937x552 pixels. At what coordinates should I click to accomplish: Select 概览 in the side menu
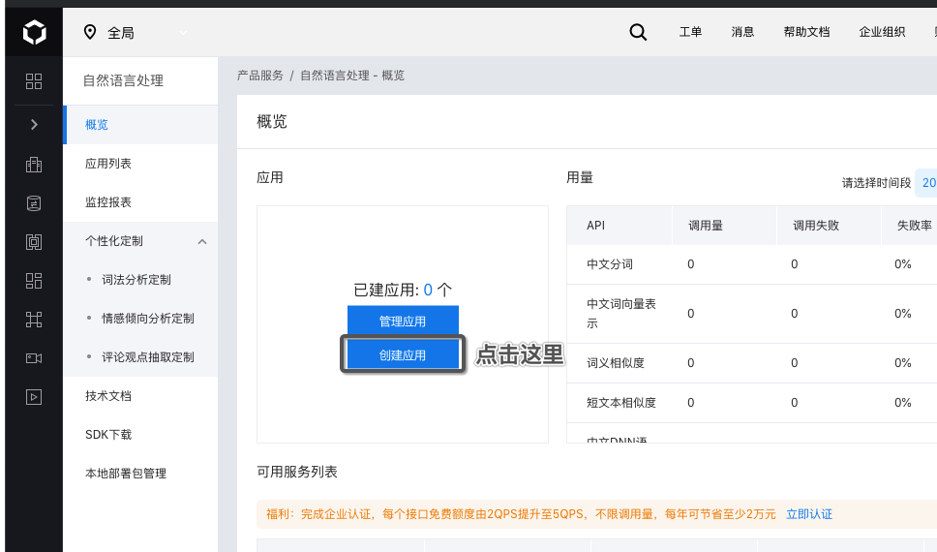(x=140, y=124)
